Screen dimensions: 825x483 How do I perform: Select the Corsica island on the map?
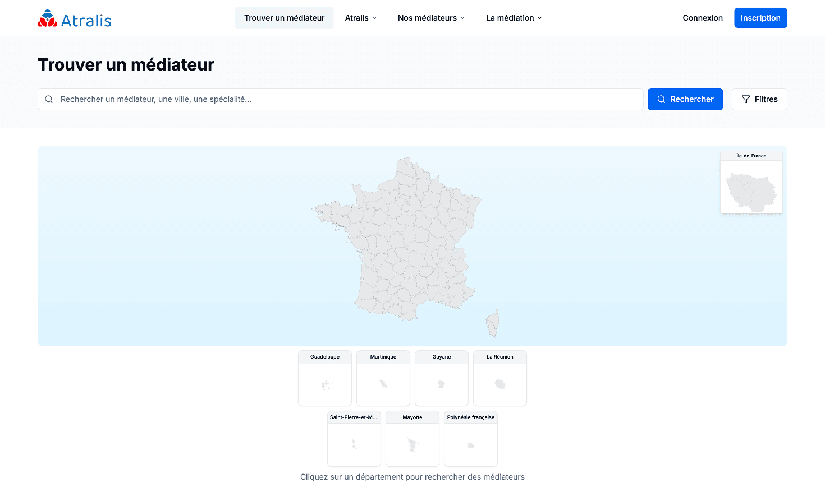tap(493, 323)
